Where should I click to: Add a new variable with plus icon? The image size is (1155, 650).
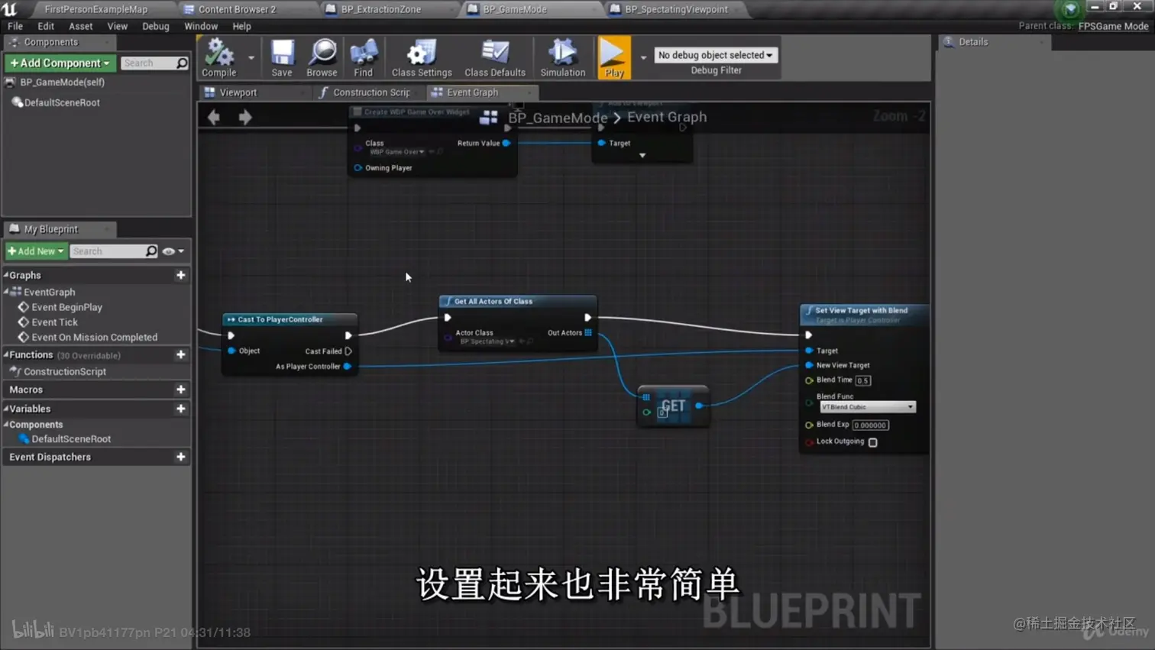pos(181,409)
